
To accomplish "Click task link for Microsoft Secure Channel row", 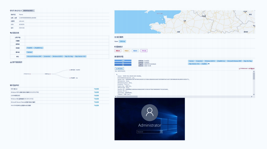I will coord(96,102).
